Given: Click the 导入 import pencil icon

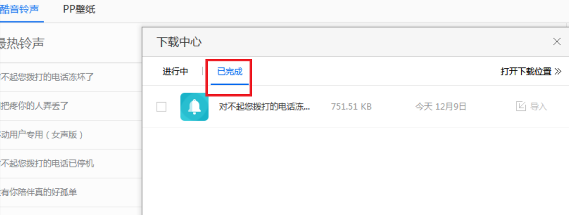Looking at the screenshot, I should (521, 106).
